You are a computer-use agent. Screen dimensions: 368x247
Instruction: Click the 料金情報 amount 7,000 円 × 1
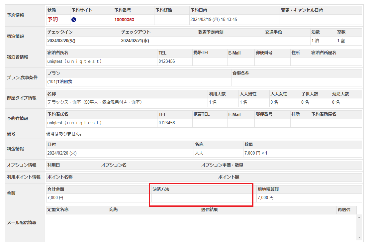[x=256, y=153]
